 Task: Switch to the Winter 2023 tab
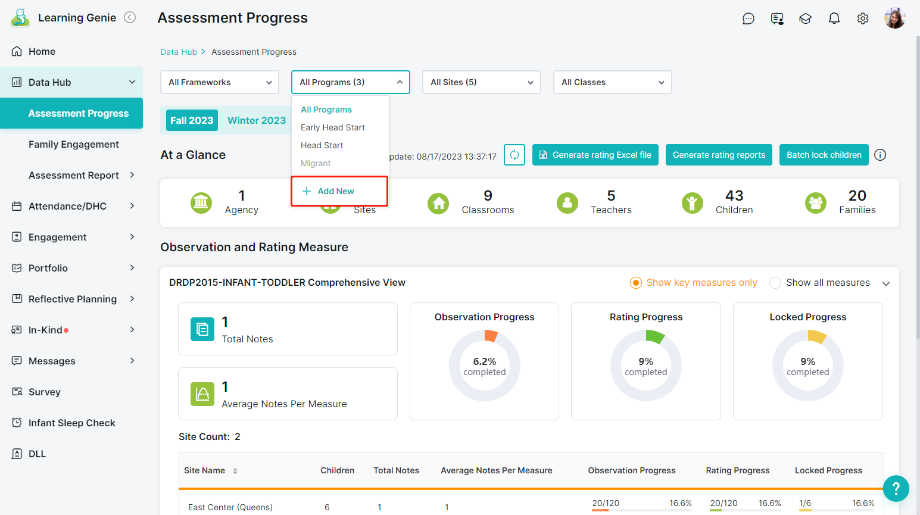(x=257, y=120)
